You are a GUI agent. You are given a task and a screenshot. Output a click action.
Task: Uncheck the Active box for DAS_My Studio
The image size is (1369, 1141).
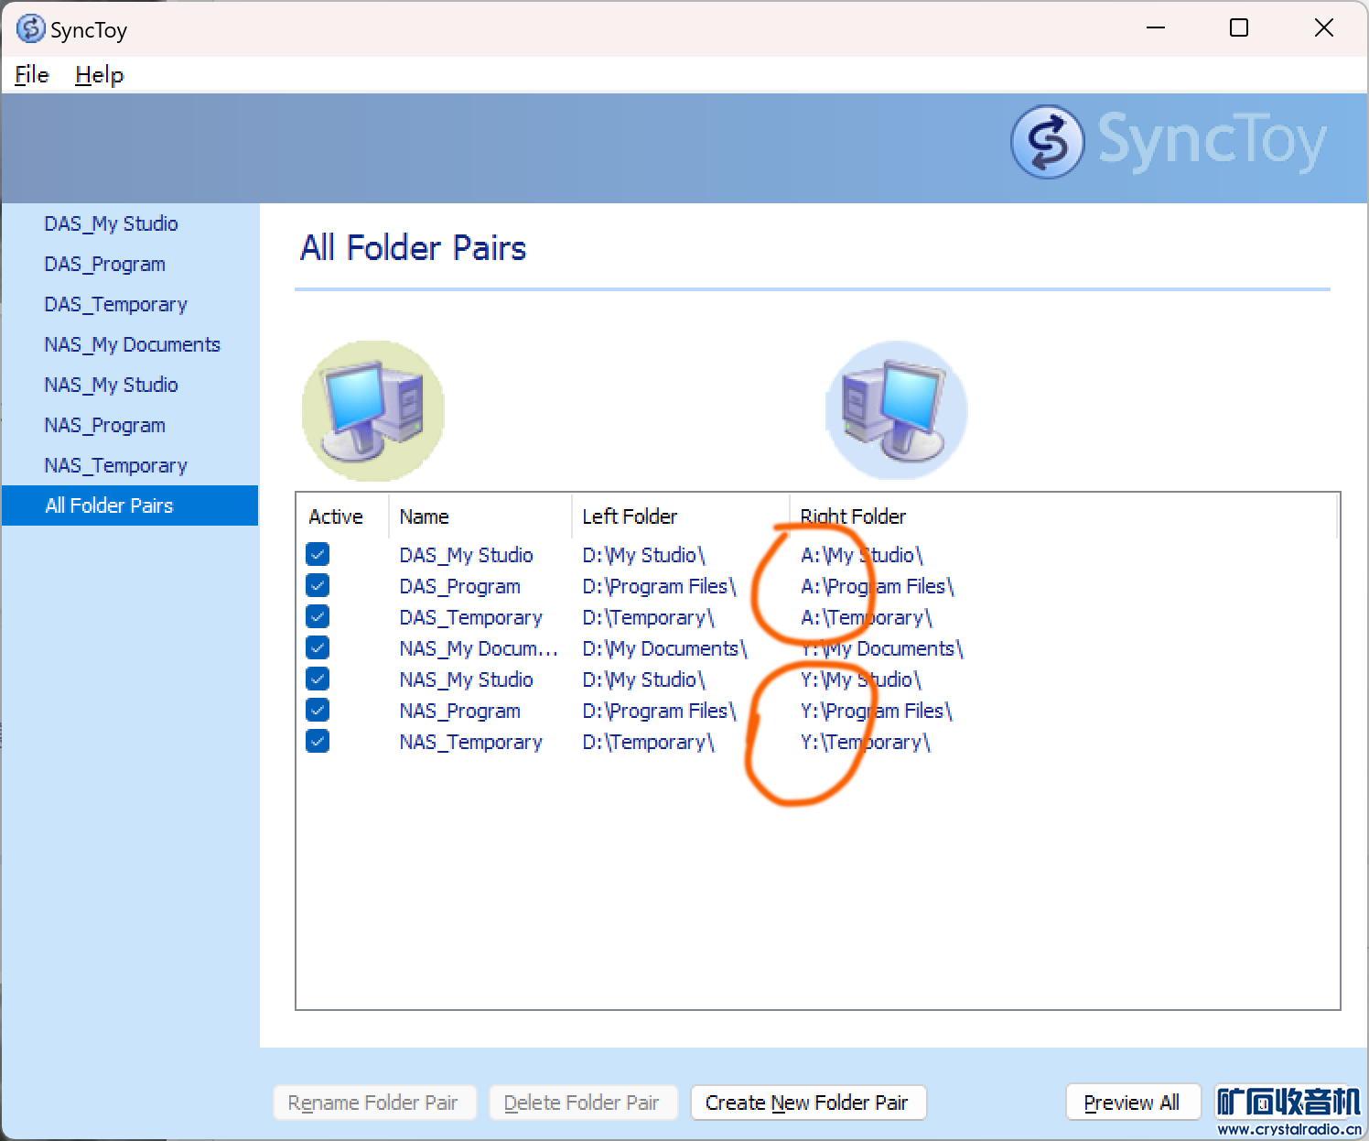pyautogui.click(x=318, y=554)
